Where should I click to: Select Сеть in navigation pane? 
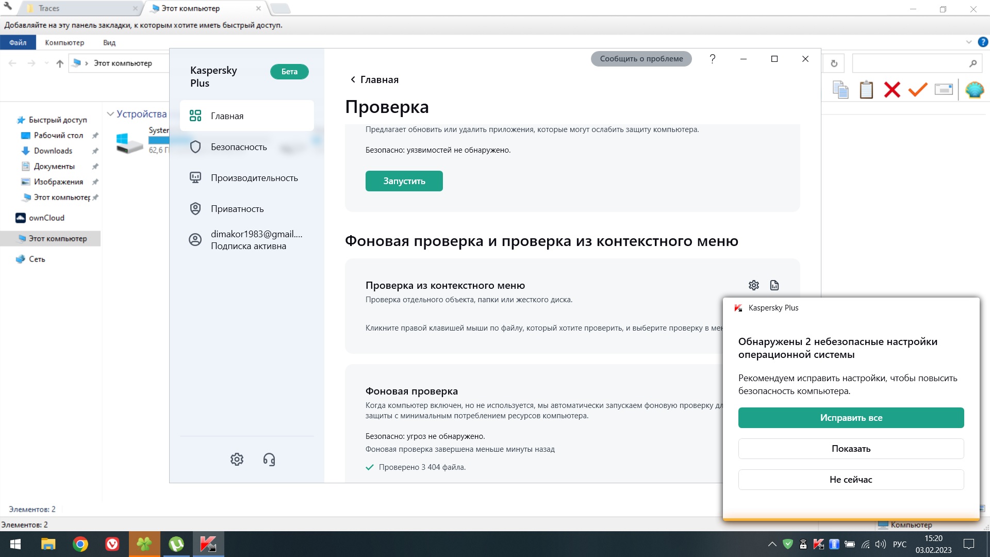(31, 259)
